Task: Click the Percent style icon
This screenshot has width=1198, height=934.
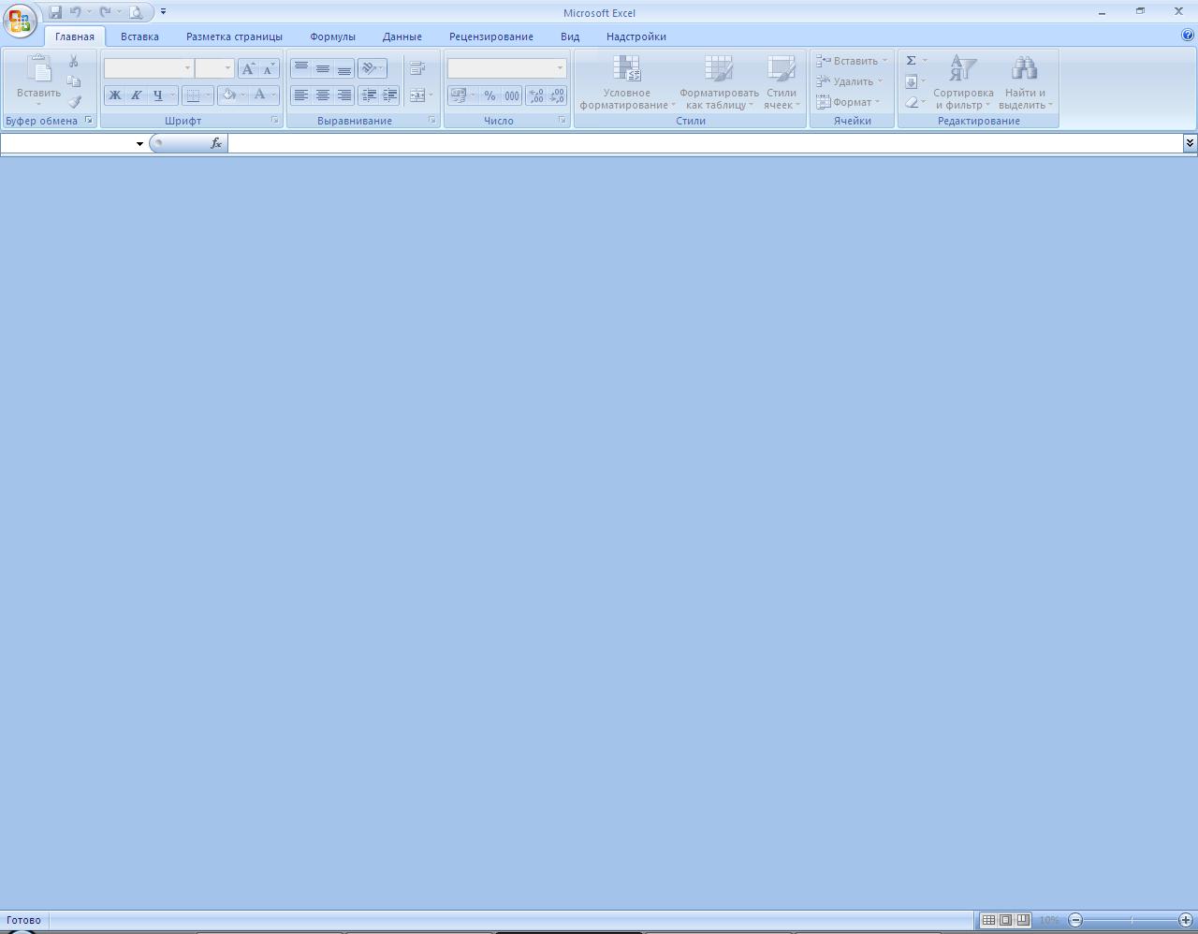Action: [489, 95]
